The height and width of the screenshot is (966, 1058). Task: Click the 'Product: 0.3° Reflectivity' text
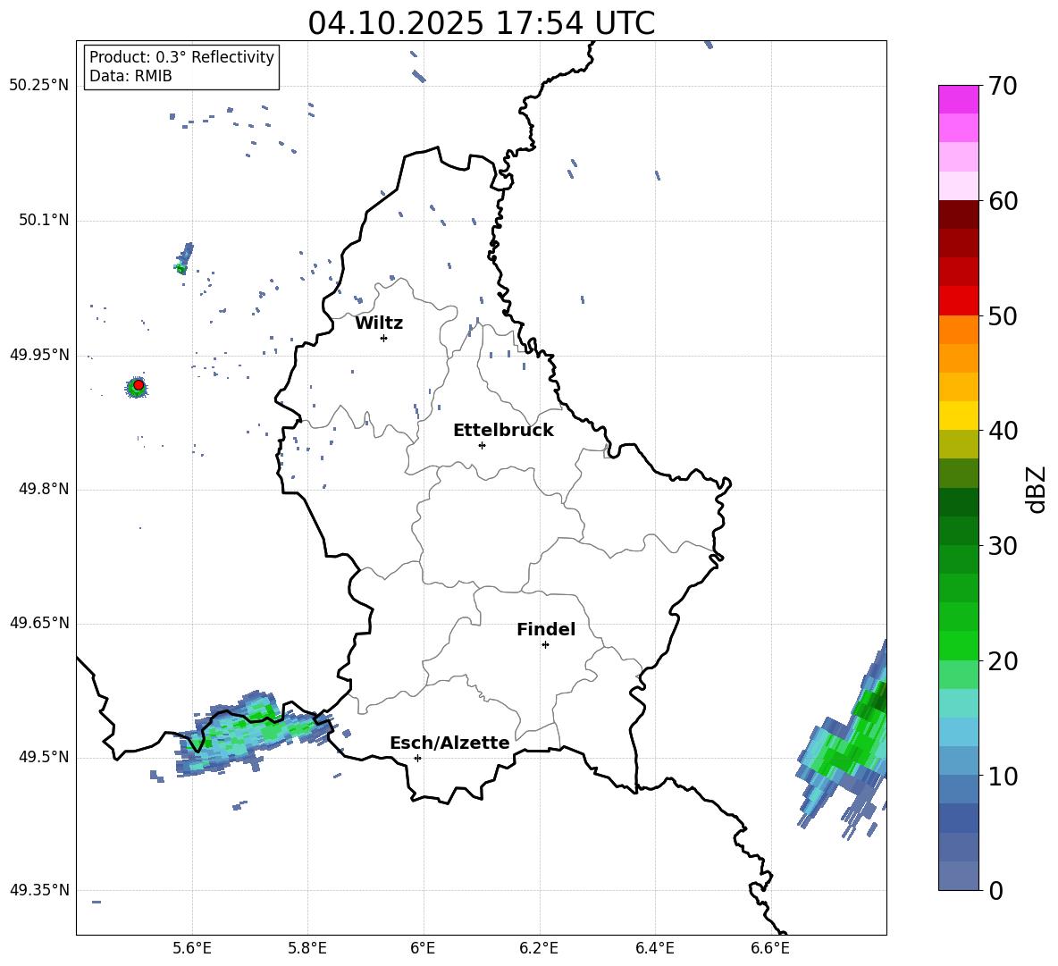click(x=181, y=57)
